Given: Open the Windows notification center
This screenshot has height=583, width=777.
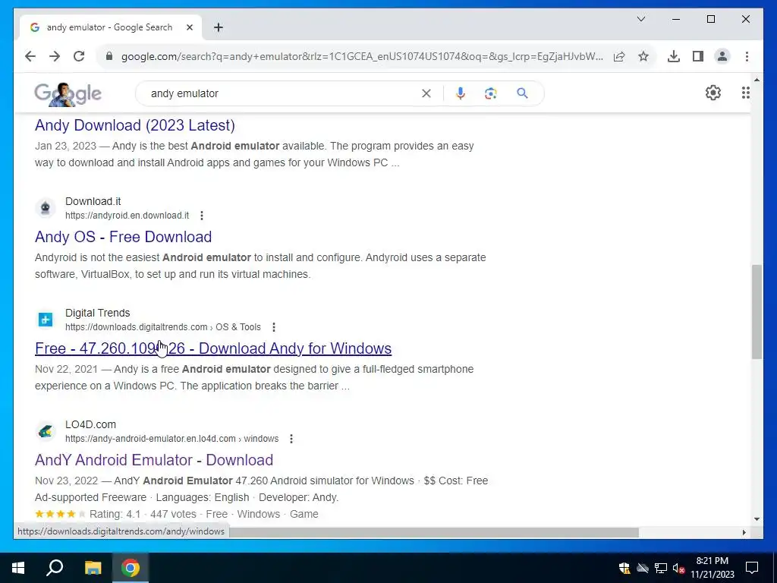Looking at the screenshot, I should 752,568.
